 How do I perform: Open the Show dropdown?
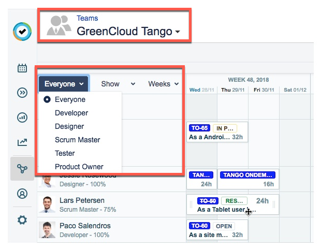[x=118, y=84]
